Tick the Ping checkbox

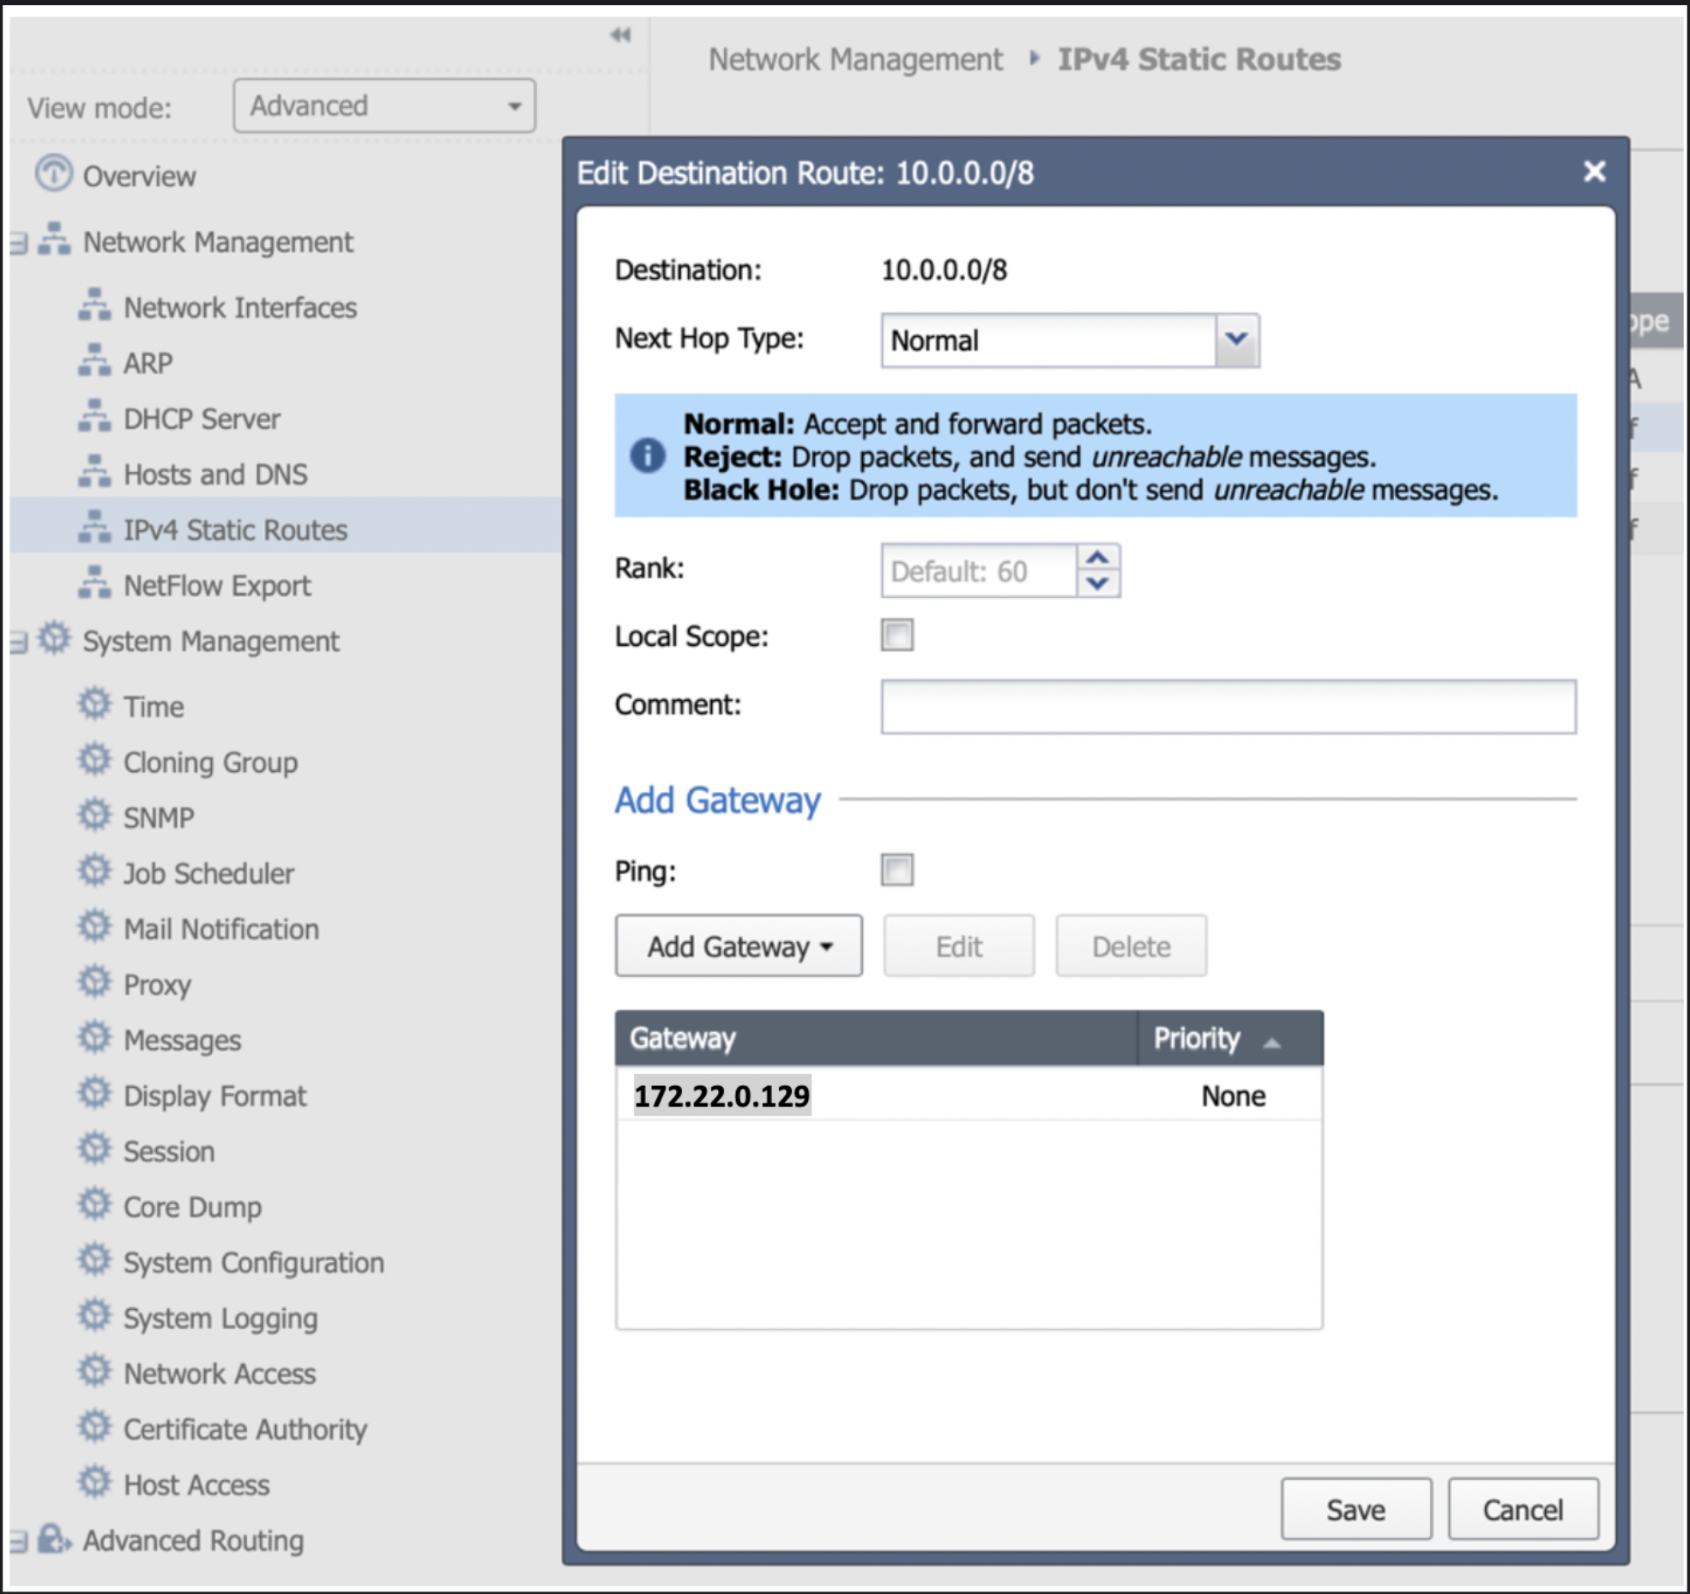[896, 870]
